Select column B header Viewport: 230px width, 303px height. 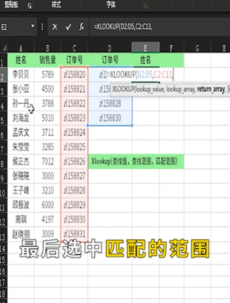[48, 48]
